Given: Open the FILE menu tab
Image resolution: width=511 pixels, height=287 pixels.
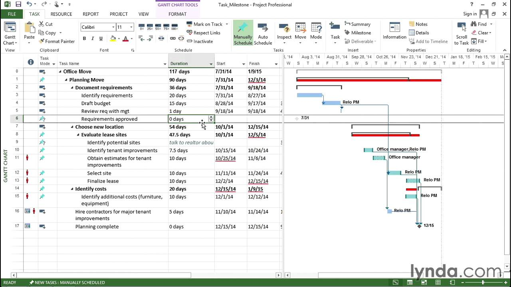Looking at the screenshot, I should [12, 14].
